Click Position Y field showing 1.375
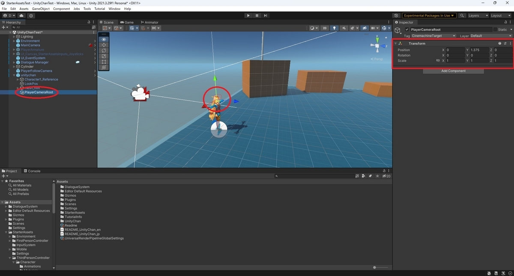 [x=479, y=50]
